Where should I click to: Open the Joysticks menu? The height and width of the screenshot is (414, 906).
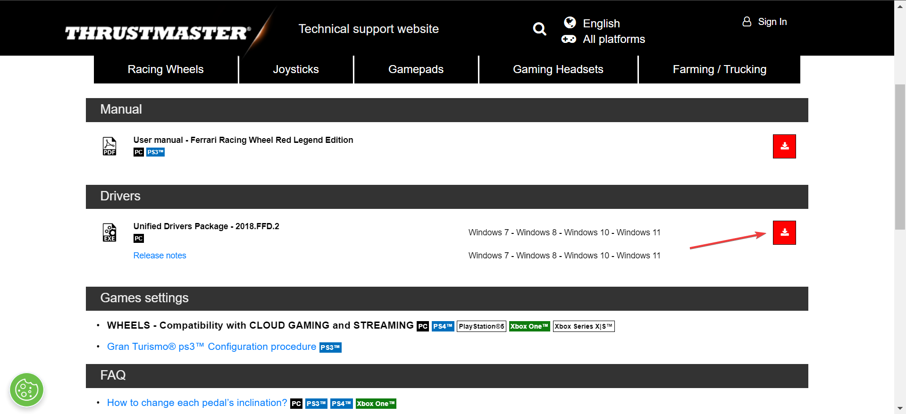point(296,69)
